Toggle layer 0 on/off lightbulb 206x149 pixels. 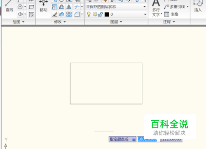(x=89, y=14)
